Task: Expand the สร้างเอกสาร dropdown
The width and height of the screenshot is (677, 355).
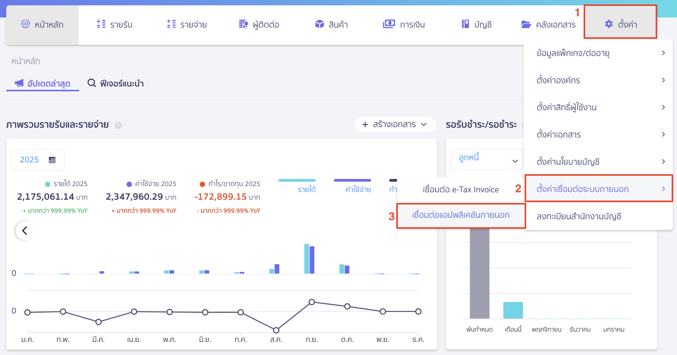Action: click(x=395, y=125)
